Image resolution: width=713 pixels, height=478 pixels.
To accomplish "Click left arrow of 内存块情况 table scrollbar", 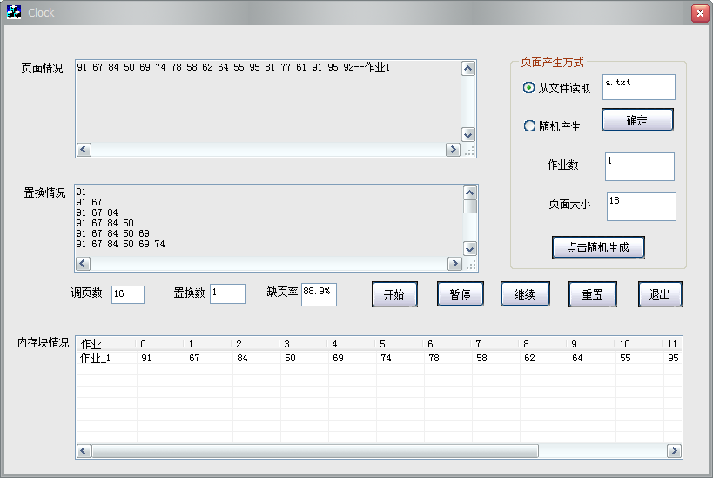I will click(84, 451).
